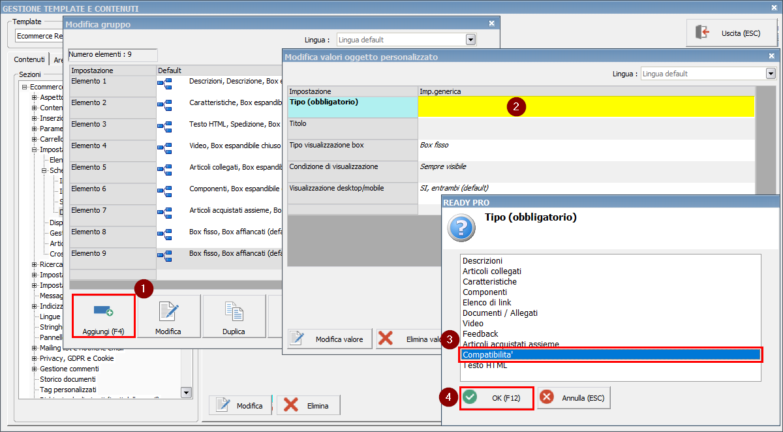The width and height of the screenshot is (783, 432).
Task: Click Elemento 5 row tree icon
Action: point(164,170)
